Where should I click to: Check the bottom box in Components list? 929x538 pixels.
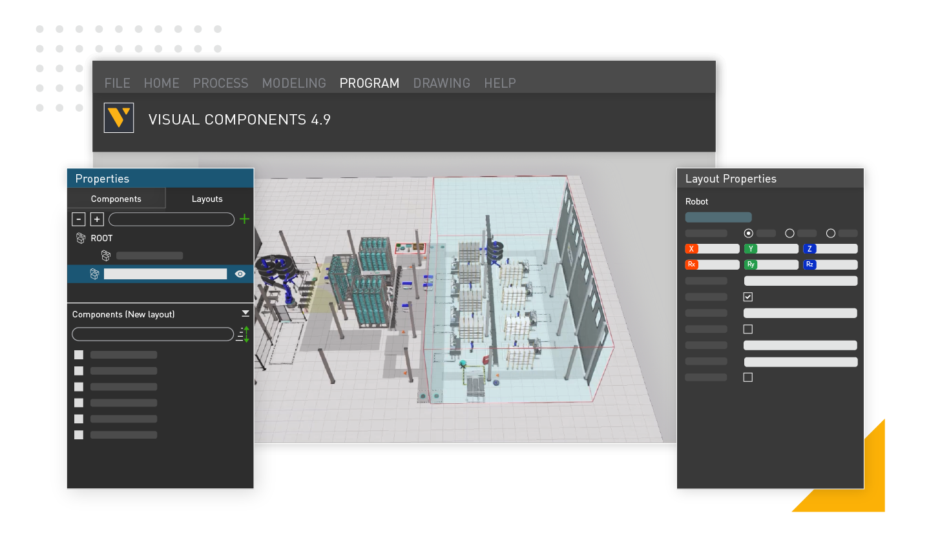79,435
